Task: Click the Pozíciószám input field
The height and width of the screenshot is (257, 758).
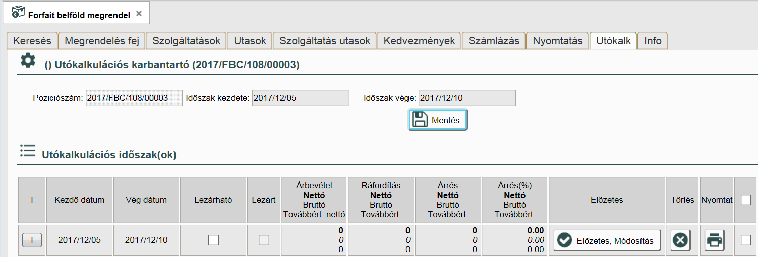Action: coord(134,98)
